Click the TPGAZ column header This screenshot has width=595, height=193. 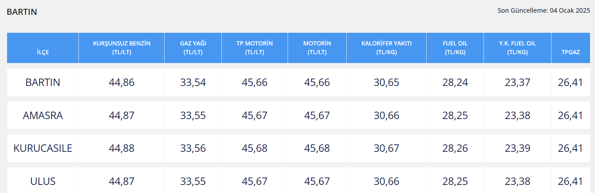[x=571, y=48]
